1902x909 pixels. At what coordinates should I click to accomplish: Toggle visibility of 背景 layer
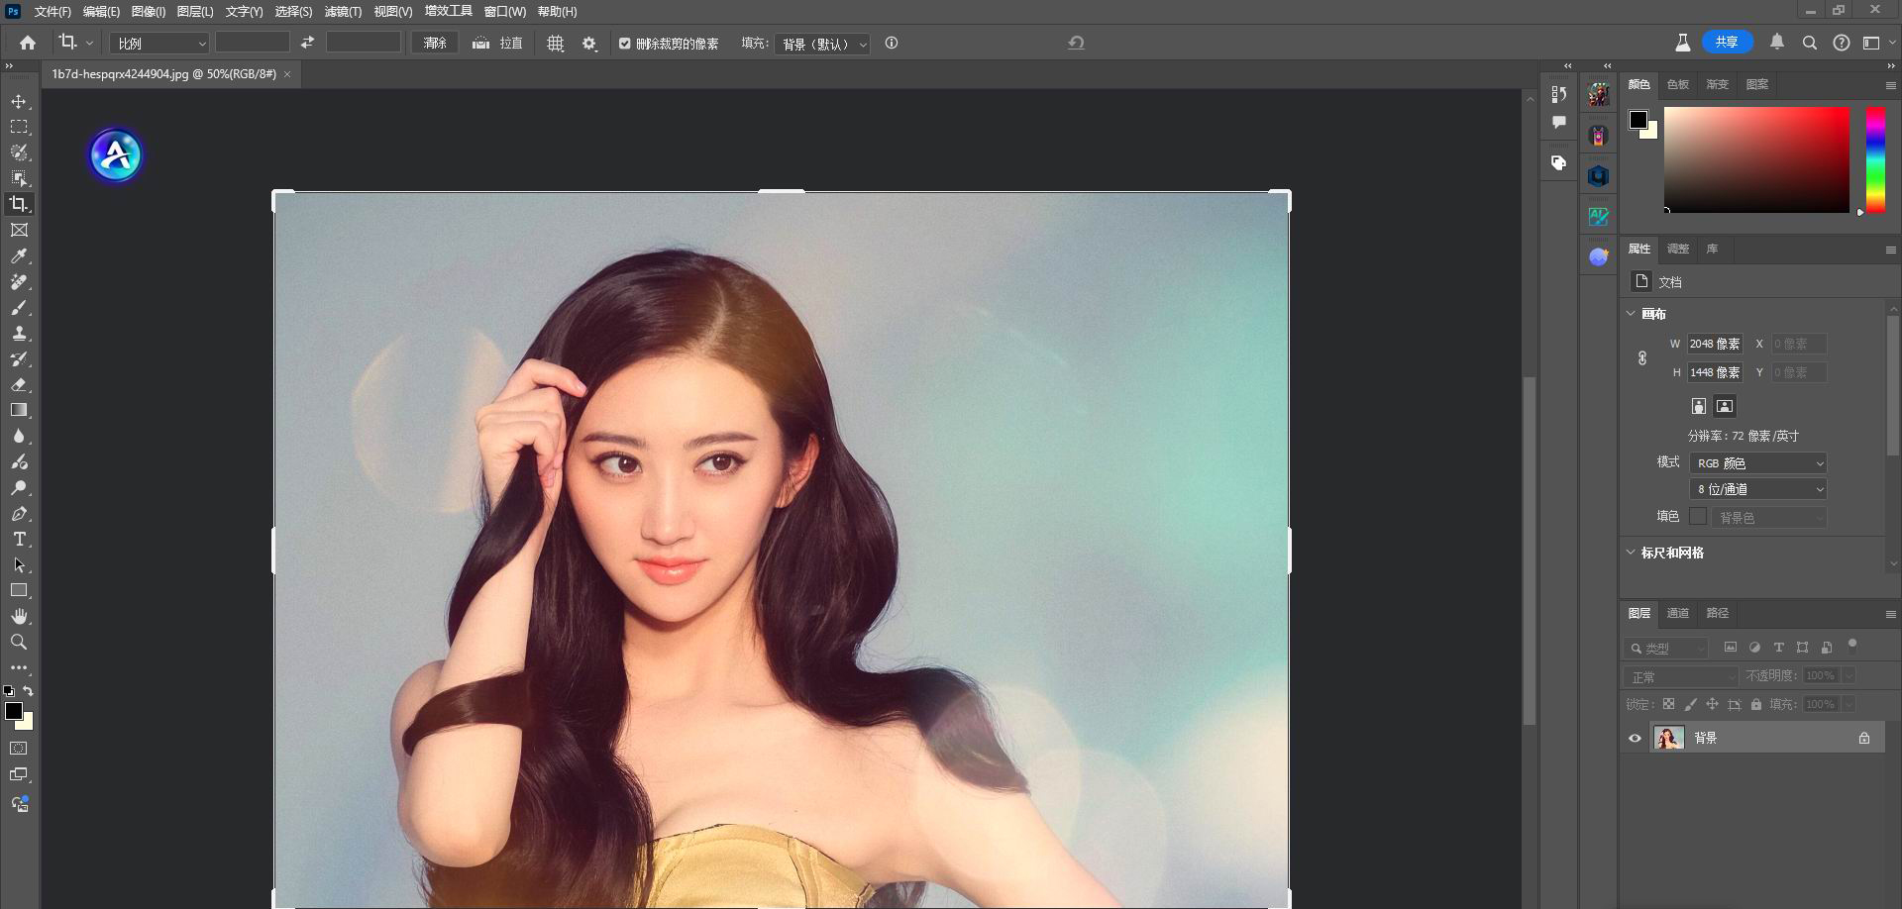tap(1635, 738)
